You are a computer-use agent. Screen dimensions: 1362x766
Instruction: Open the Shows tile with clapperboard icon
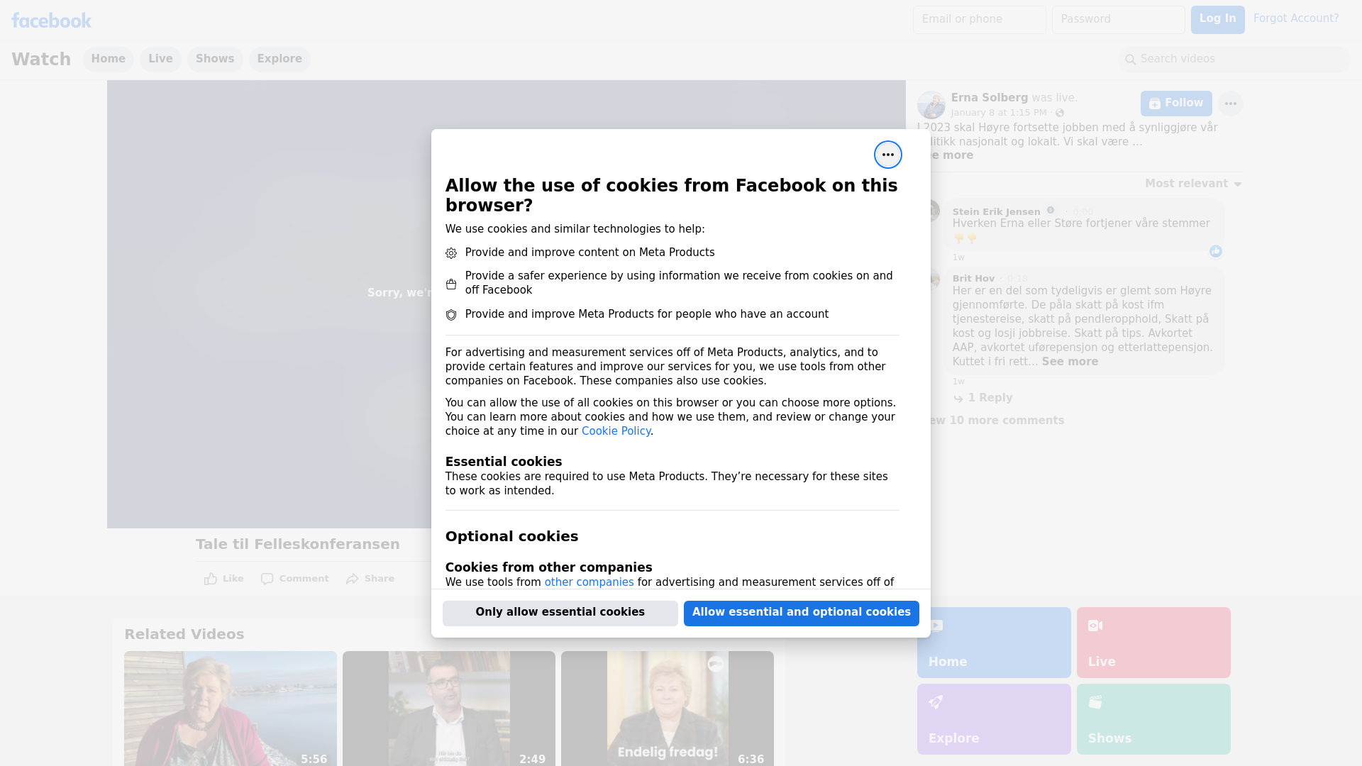1153,719
